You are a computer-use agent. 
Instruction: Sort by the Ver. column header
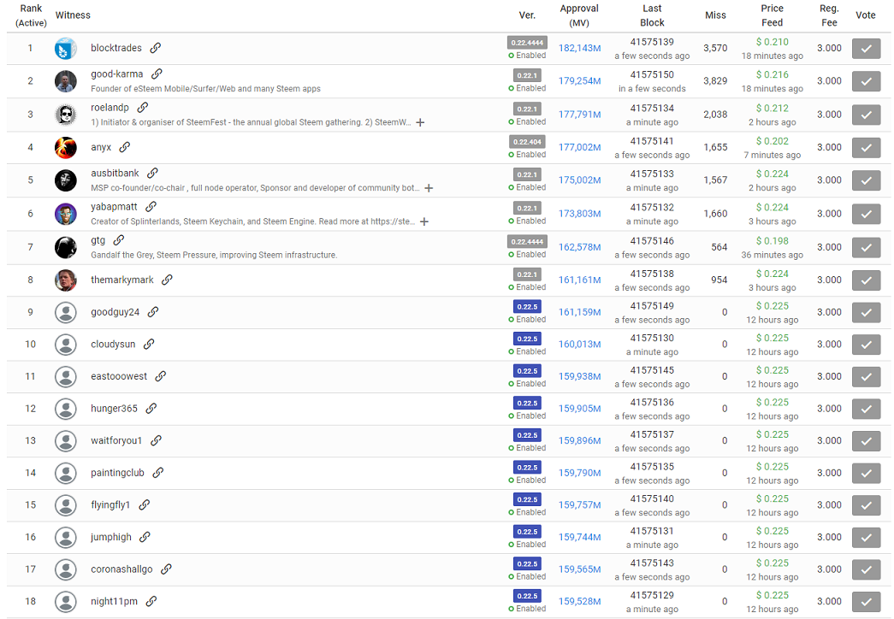coord(527,15)
